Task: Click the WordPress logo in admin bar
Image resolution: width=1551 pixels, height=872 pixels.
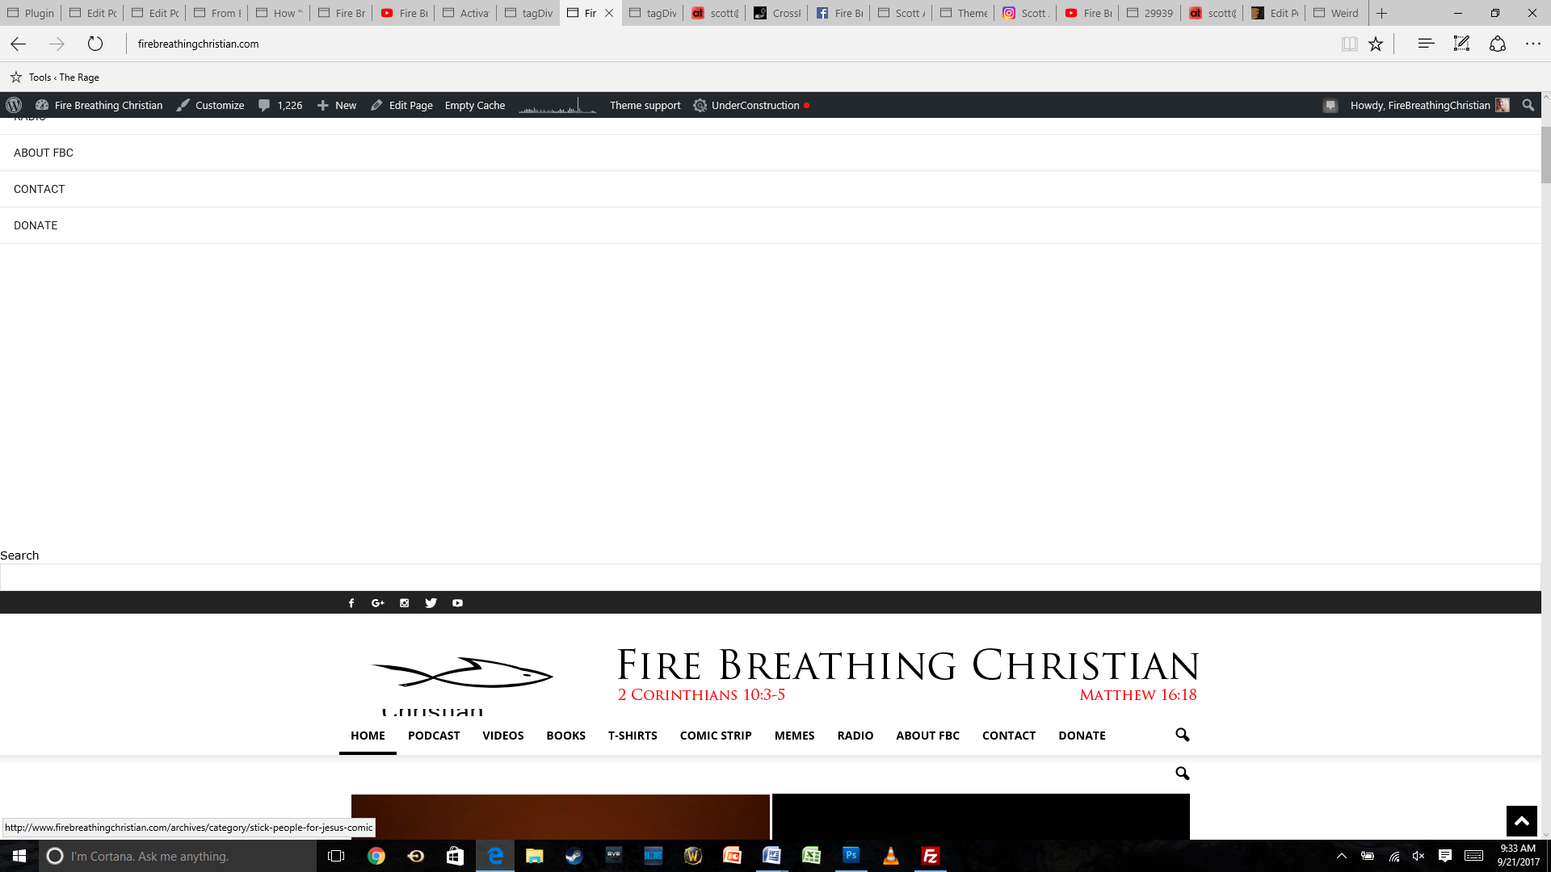Action: [x=14, y=105]
